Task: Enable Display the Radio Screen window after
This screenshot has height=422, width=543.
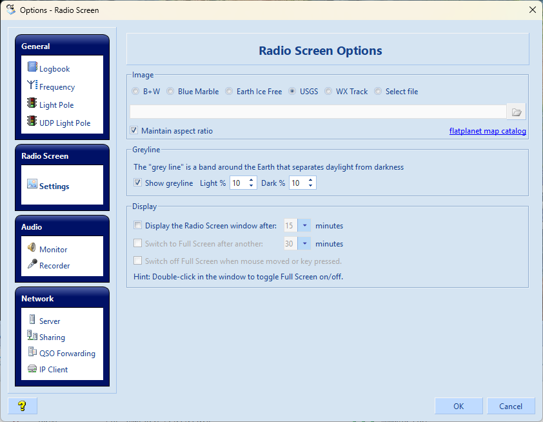Action: click(137, 226)
